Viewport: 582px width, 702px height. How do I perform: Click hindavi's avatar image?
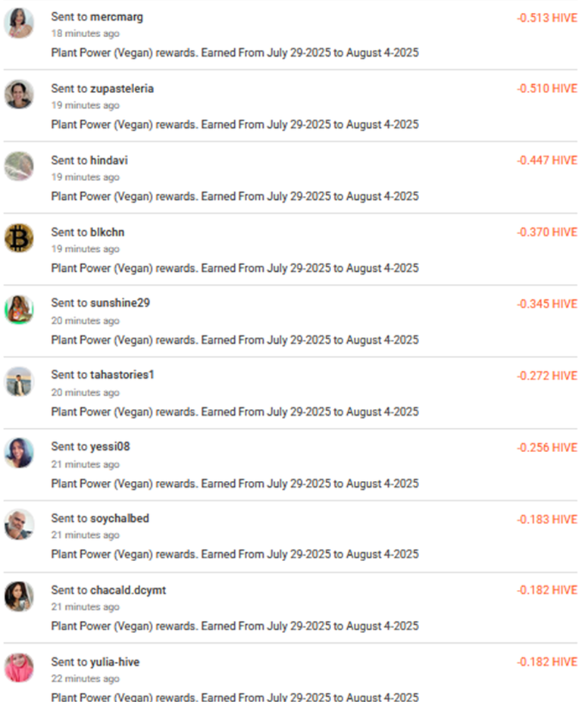tap(19, 166)
